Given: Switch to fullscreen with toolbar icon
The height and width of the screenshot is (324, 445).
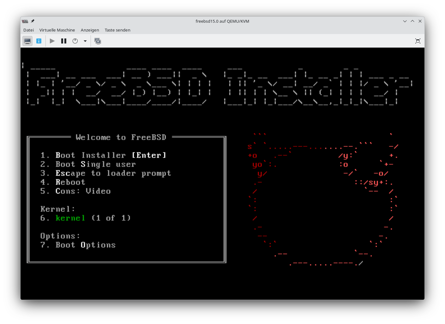Looking at the screenshot, I should click(x=418, y=41).
